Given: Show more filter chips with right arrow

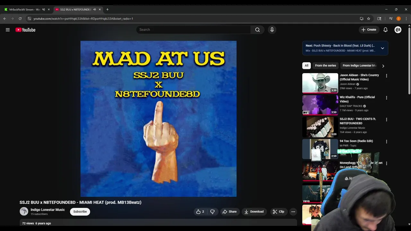Looking at the screenshot, I should coord(383,66).
